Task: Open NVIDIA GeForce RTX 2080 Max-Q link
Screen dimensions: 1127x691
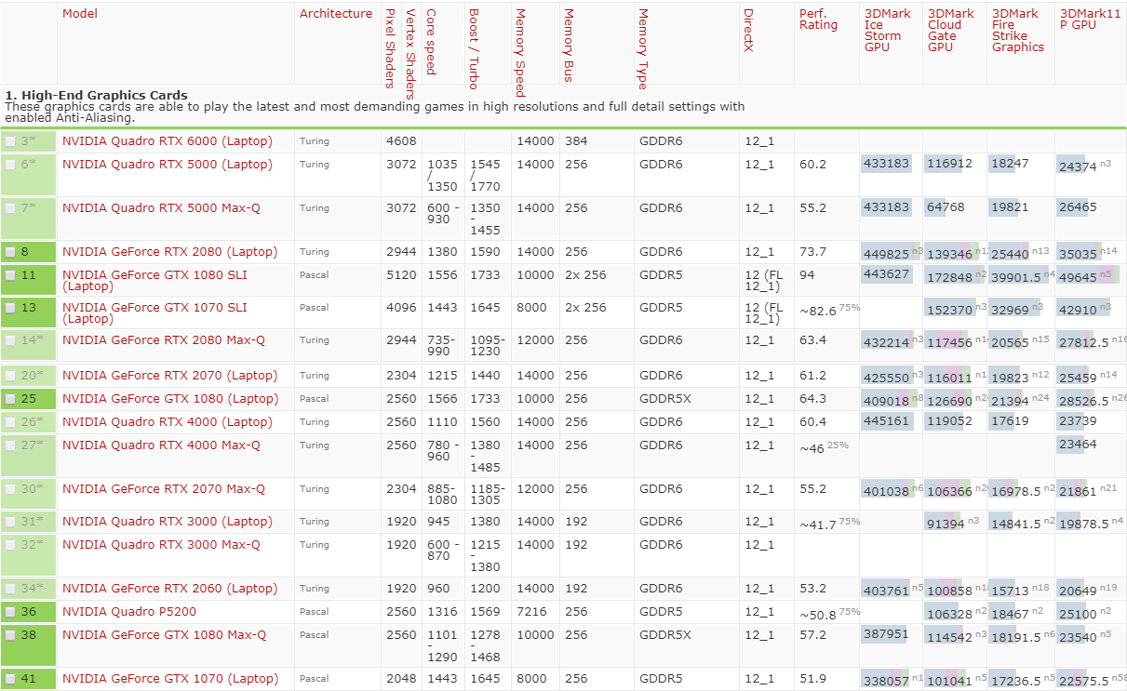Action: pos(164,340)
